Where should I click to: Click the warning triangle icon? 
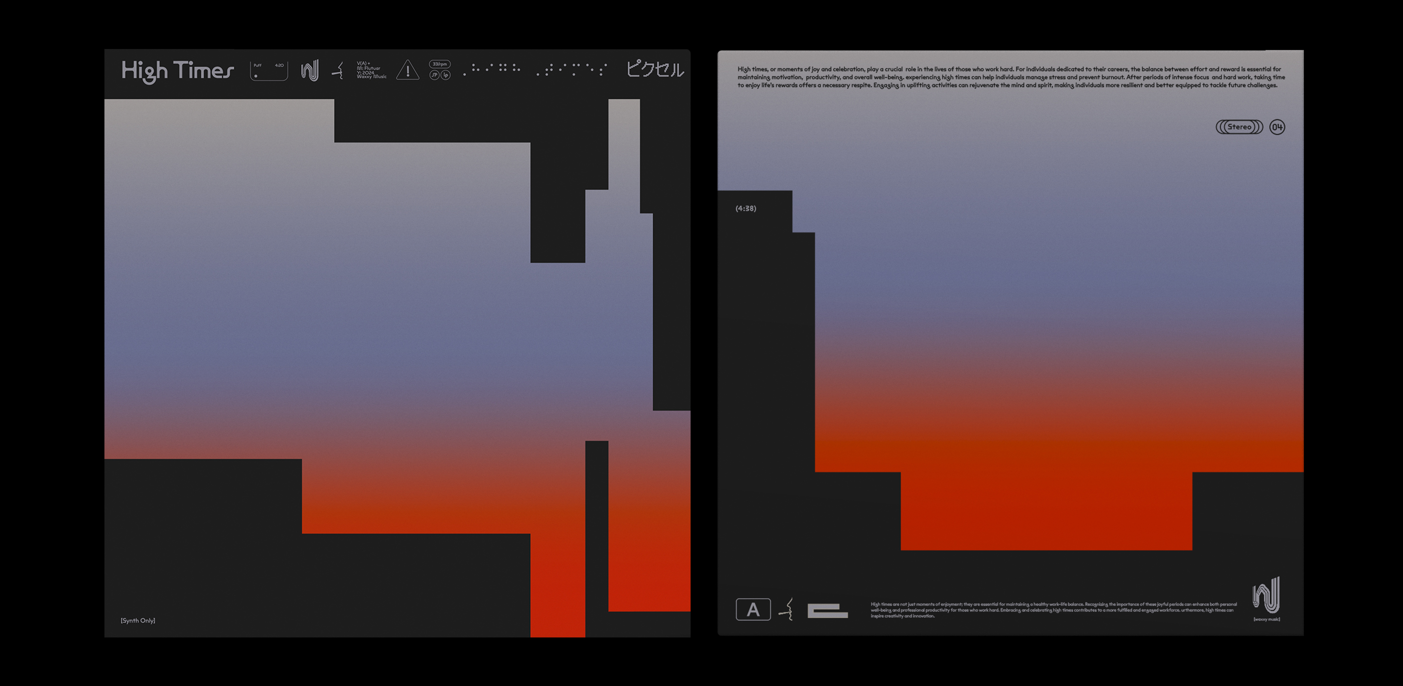click(x=407, y=71)
